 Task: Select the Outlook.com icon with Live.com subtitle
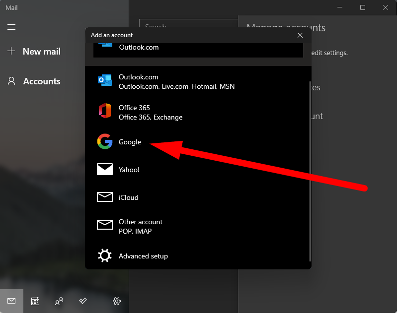coord(105,80)
